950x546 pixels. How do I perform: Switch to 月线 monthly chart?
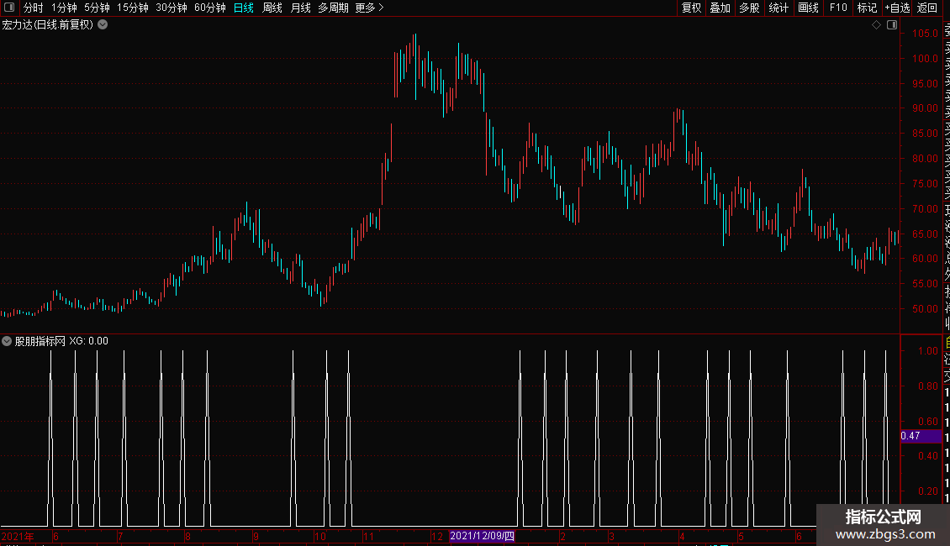tap(300, 8)
